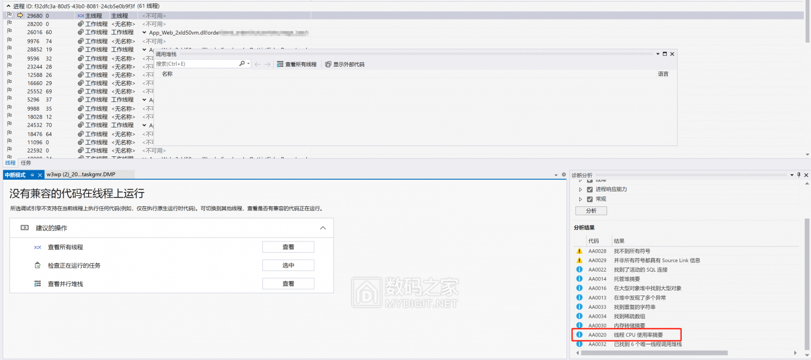
Task: Flag thread 26016 using its flag toggle
Action: 9,32
